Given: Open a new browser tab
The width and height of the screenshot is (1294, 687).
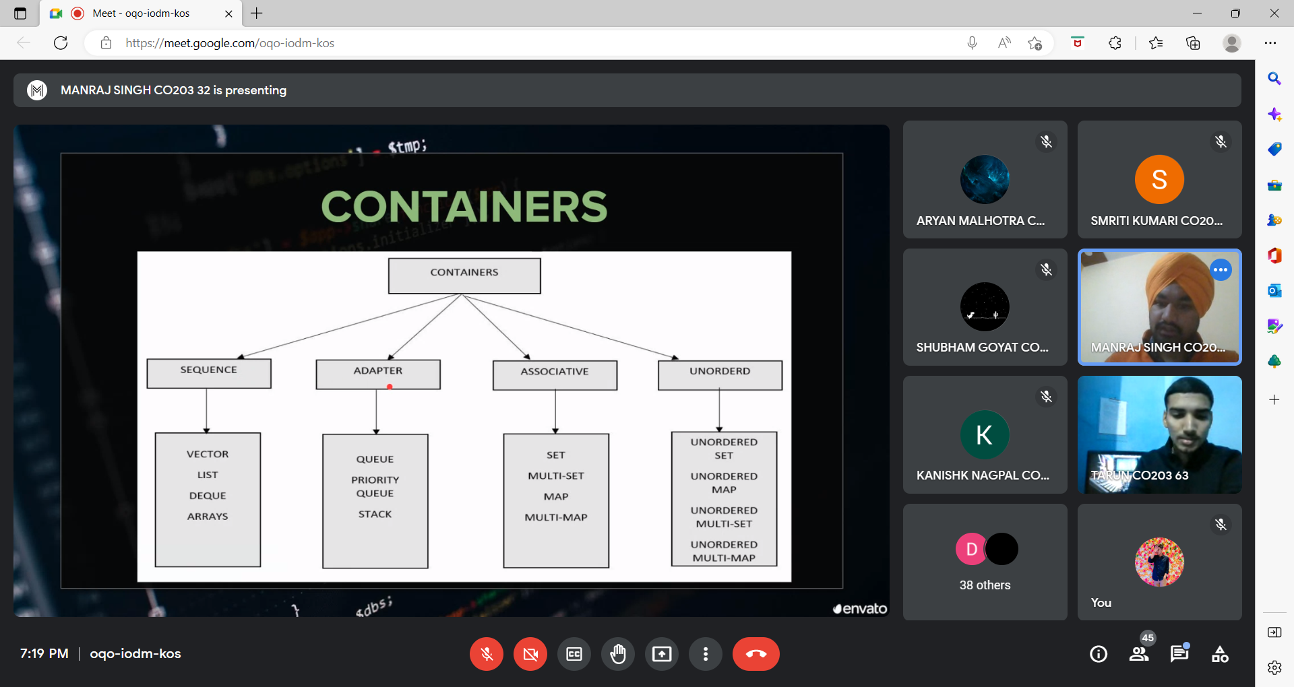Looking at the screenshot, I should (257, 13).
